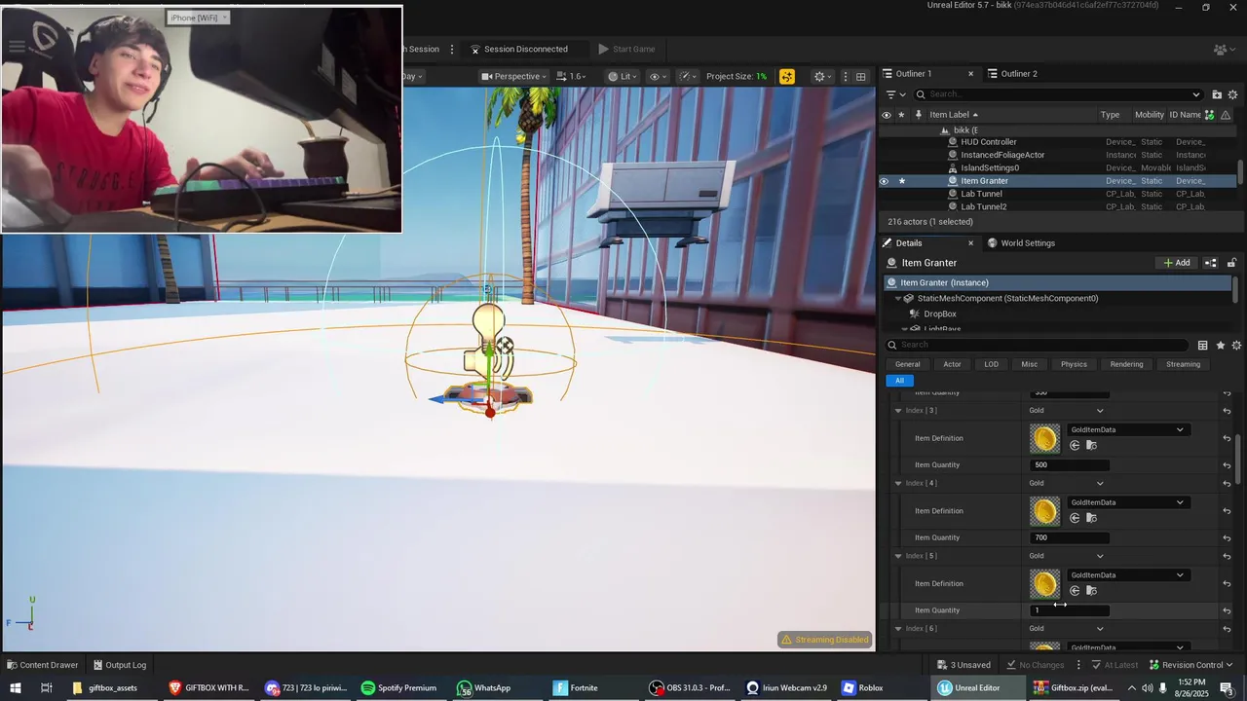Select the Rendering property filter
1247x701 pixels.
[1126, 364]
